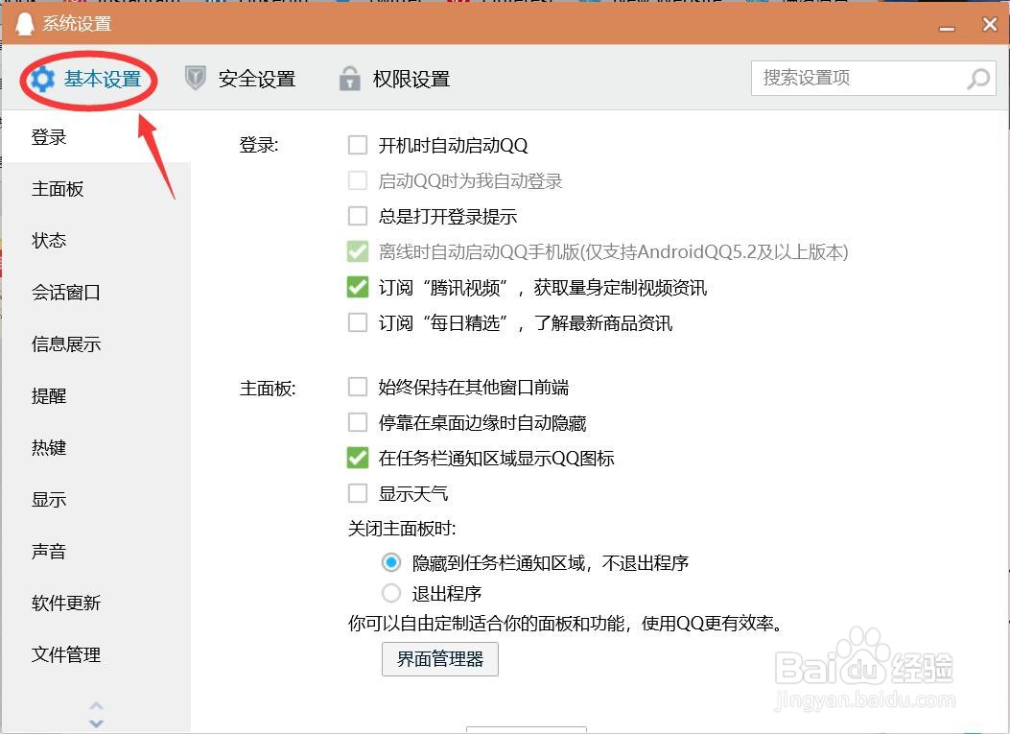Check the 显示天气 option

point(358,493)
